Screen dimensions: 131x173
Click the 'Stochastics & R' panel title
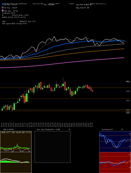pyautogui.click(x=107, y=129)
